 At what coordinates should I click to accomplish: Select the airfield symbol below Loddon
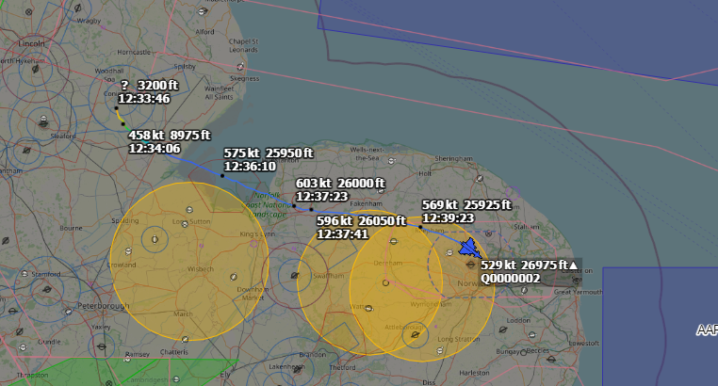coord(503,330)
